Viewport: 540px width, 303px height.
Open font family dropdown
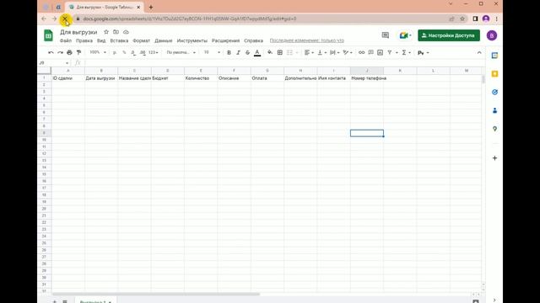[x=181, y=52]
